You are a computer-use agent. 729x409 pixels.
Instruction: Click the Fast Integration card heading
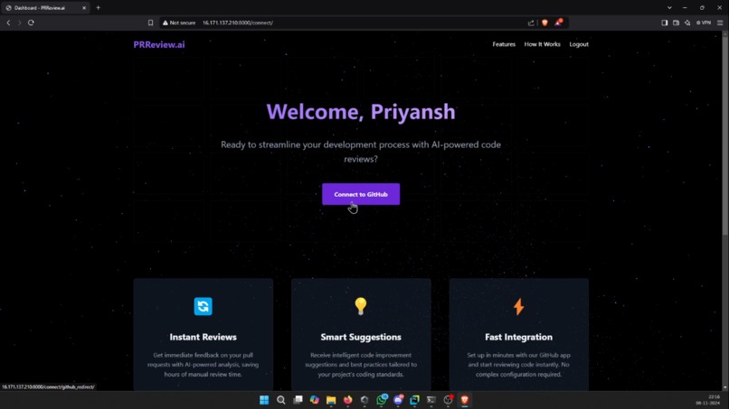[x=519, y=337]
